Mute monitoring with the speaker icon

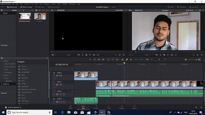point(186,60)
